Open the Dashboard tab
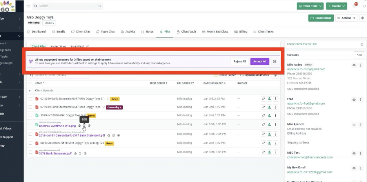This screenshot has width=367, height=182. (36, 32)
